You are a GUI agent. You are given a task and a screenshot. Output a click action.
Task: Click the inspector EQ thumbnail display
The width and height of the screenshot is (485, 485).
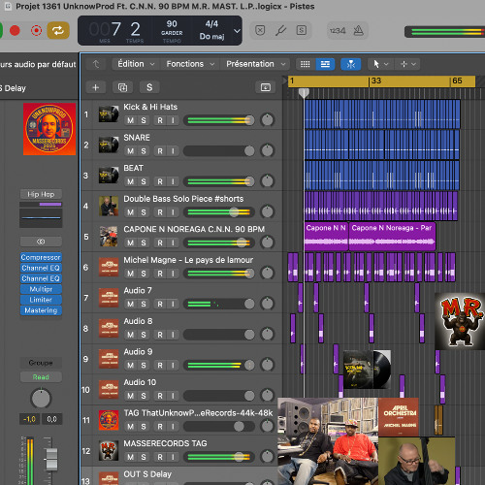pos(41,217)
